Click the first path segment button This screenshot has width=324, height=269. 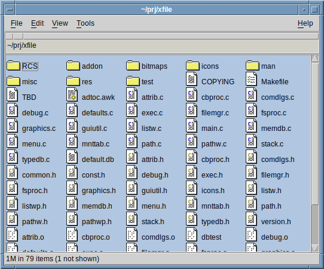coord(10,36)
